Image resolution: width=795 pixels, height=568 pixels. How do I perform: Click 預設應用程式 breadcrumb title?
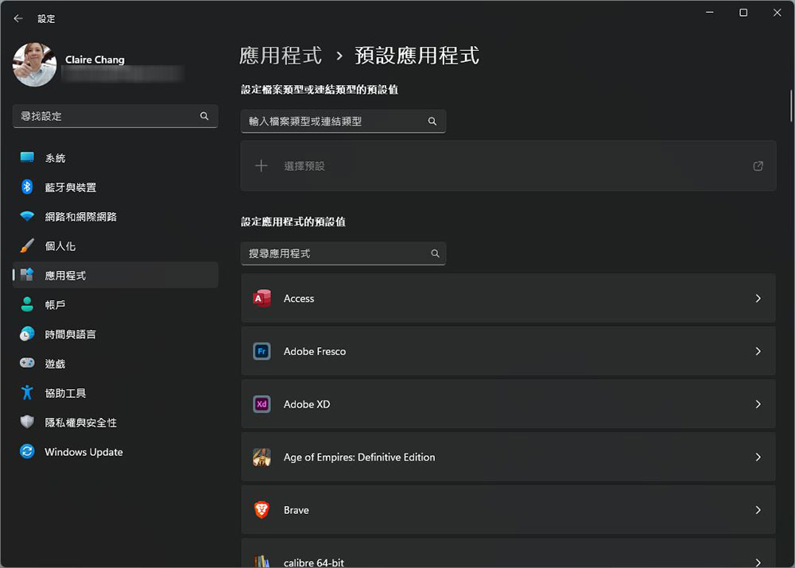pos(417,56)
